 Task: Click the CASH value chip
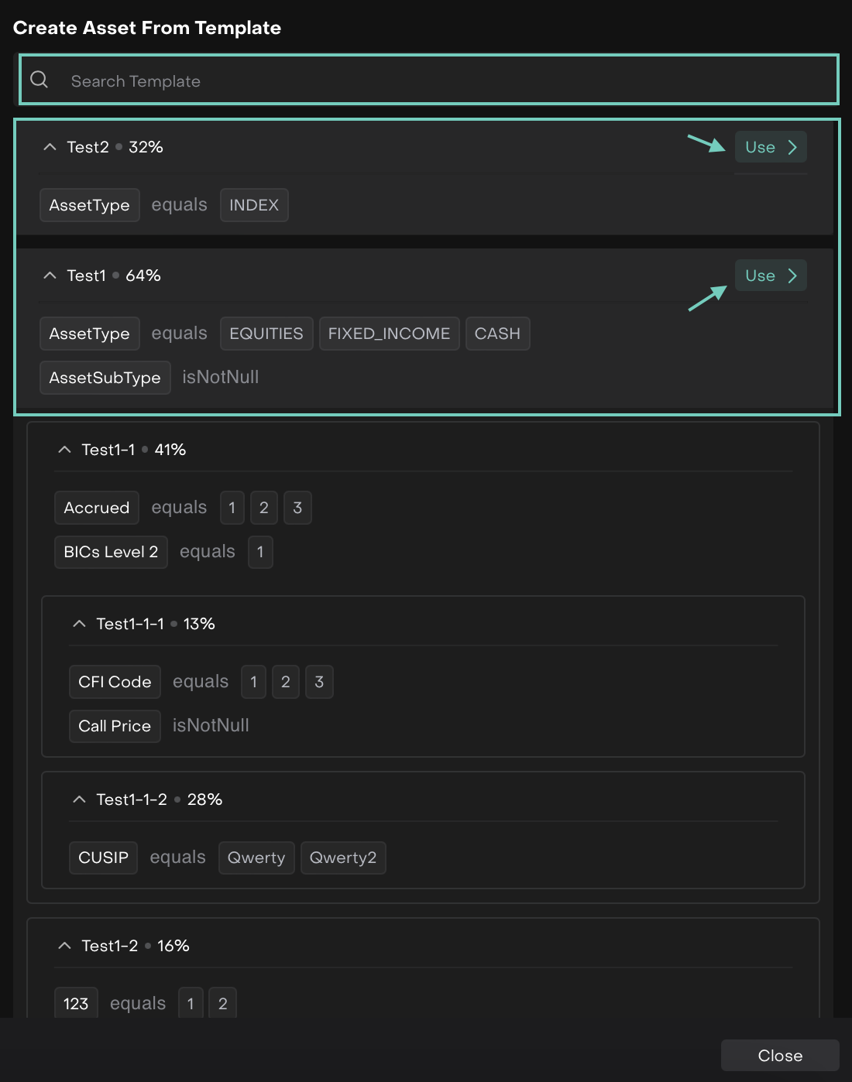(497, 334)
